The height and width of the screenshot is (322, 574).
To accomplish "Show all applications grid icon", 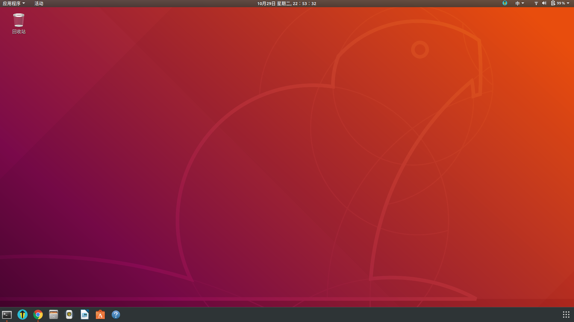I will point(566,315).
